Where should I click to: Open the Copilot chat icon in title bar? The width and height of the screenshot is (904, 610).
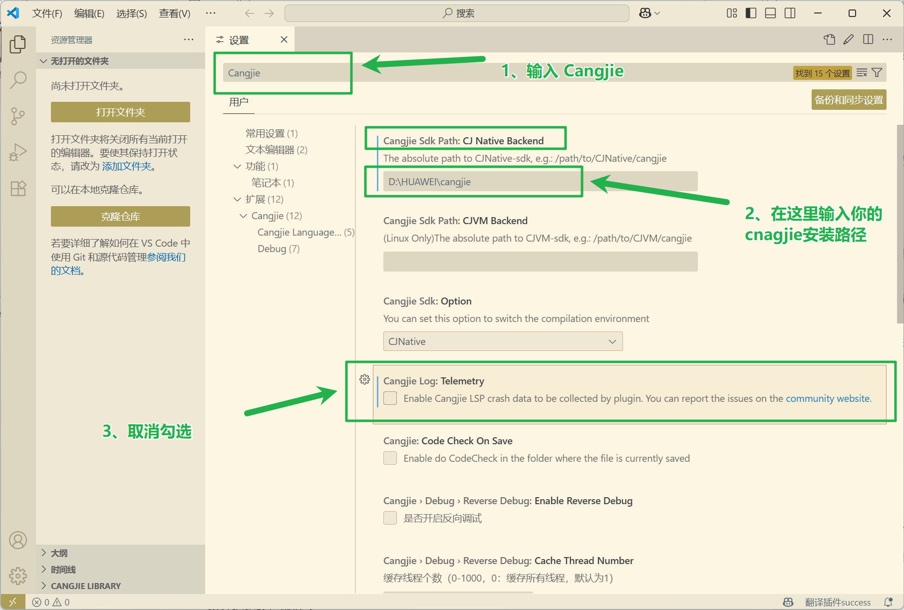coord(645,13)
